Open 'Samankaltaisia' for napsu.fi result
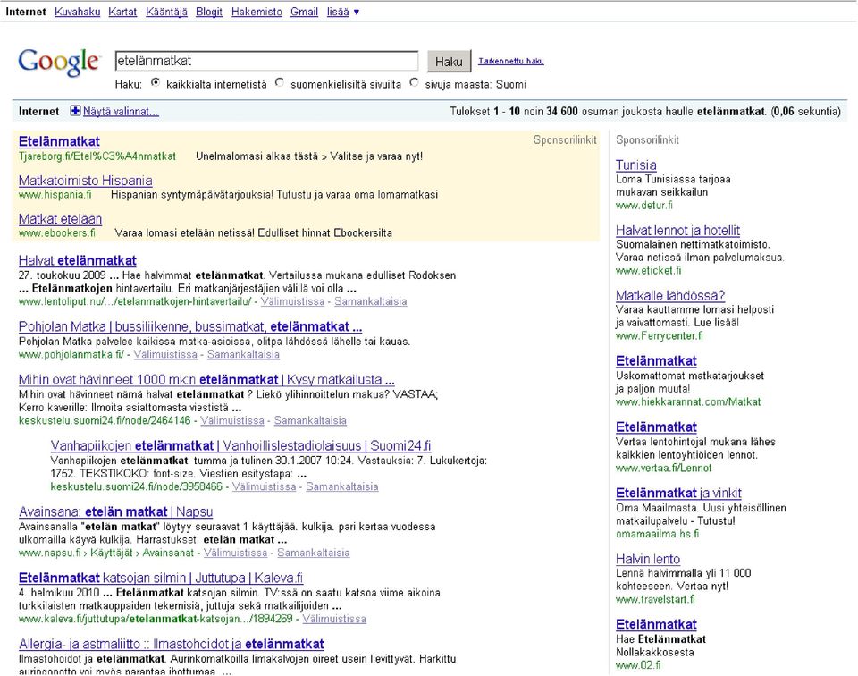This screenshot has height=676, width=858. [x=314, y=553]
